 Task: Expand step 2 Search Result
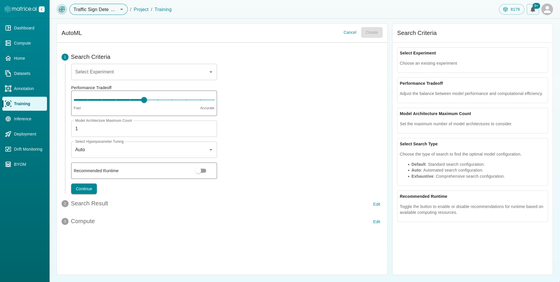pyautogui.click(x=89, y=204)
